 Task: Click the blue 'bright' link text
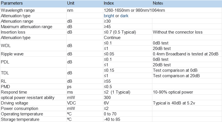click(109, 16)
